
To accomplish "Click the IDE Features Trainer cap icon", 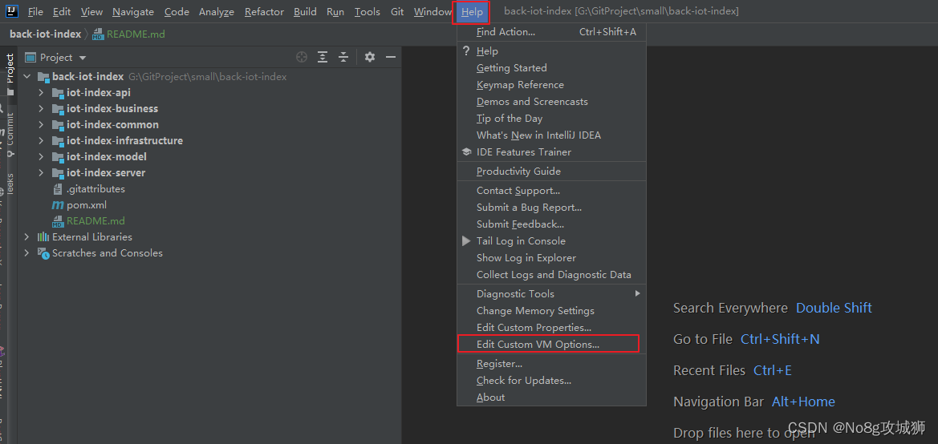I will [467, 152].
